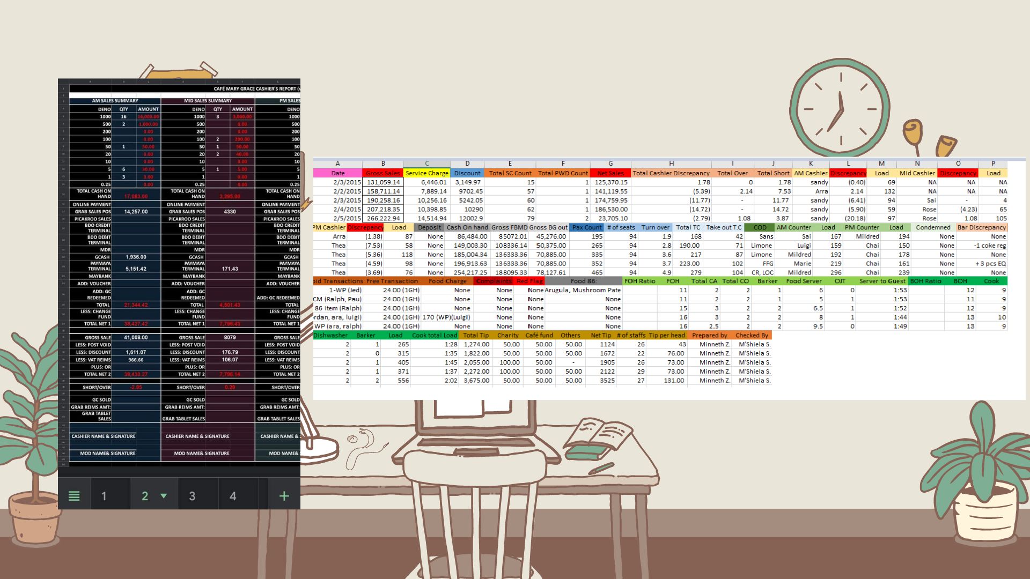Select column C header
The width and height of the screenshot is (1030, 579).
pyautogui.click(x=427, y=164)
